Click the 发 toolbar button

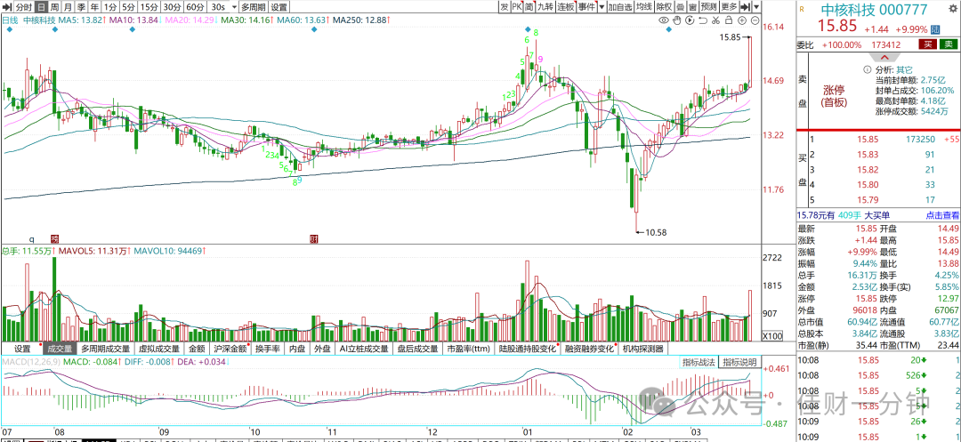[x=504, y=7]
